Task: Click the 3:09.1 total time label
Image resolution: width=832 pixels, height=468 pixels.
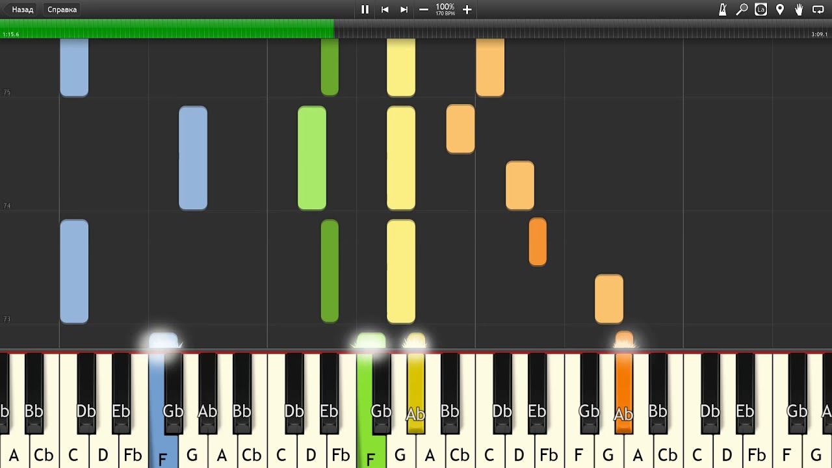Action: 820,34
